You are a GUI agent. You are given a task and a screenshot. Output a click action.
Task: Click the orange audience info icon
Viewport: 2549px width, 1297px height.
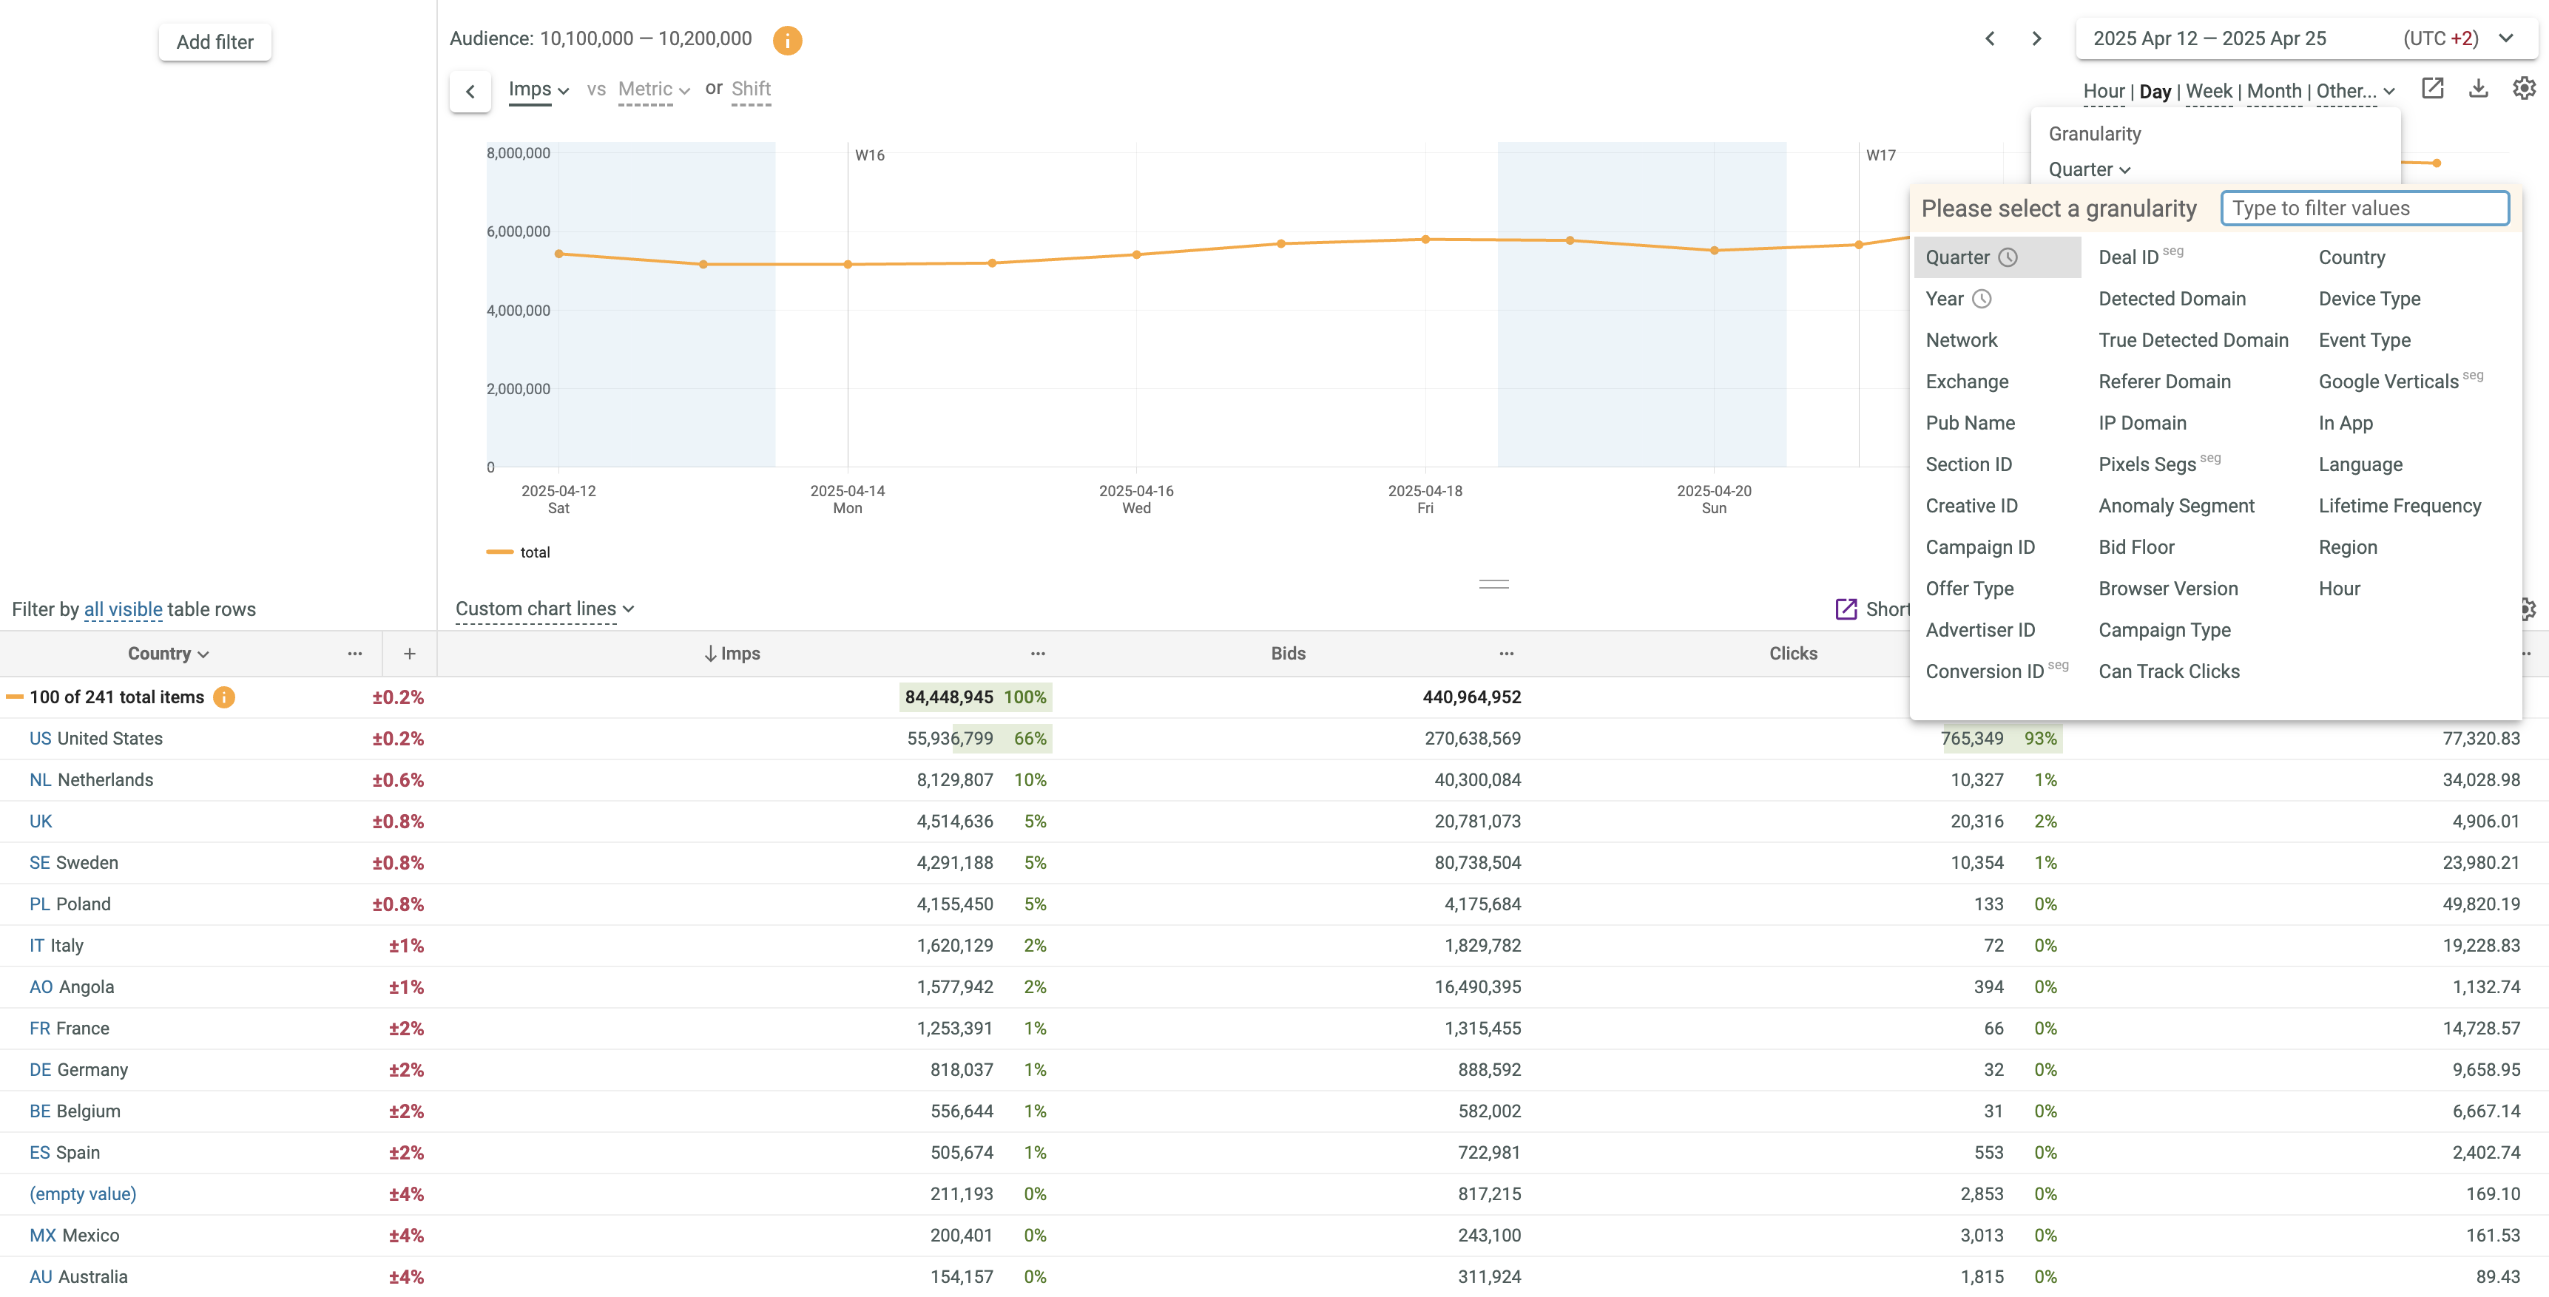786,40
